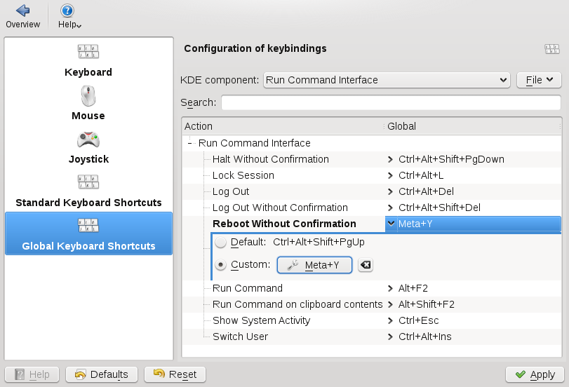Screen dimensions: 569x387
Task: Collapse the Reboot Without Confirmation shortcut editor
Action: tap(391, 224)
